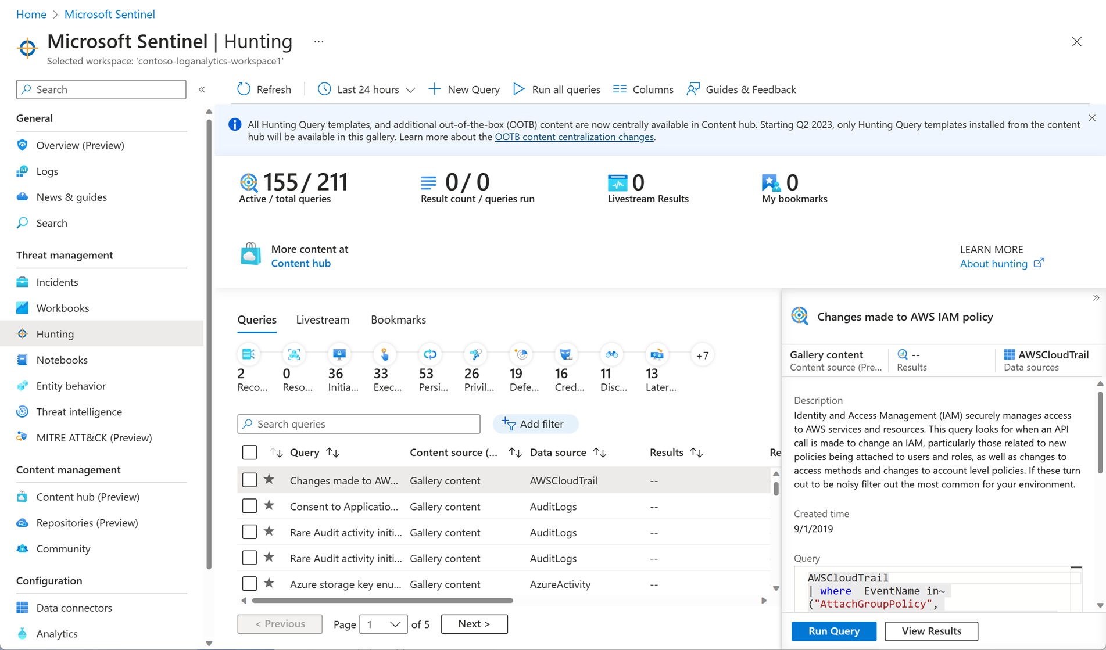
Task: Filter by Defense Evasion tactic icon
Action: click(x=520, y=354)
